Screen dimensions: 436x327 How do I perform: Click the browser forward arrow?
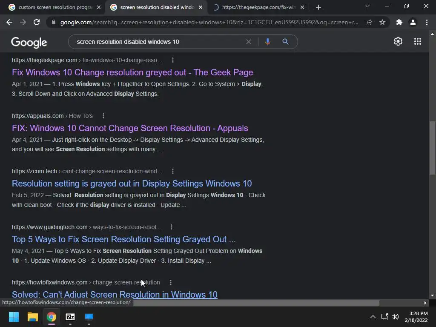[x=23, y=22]
